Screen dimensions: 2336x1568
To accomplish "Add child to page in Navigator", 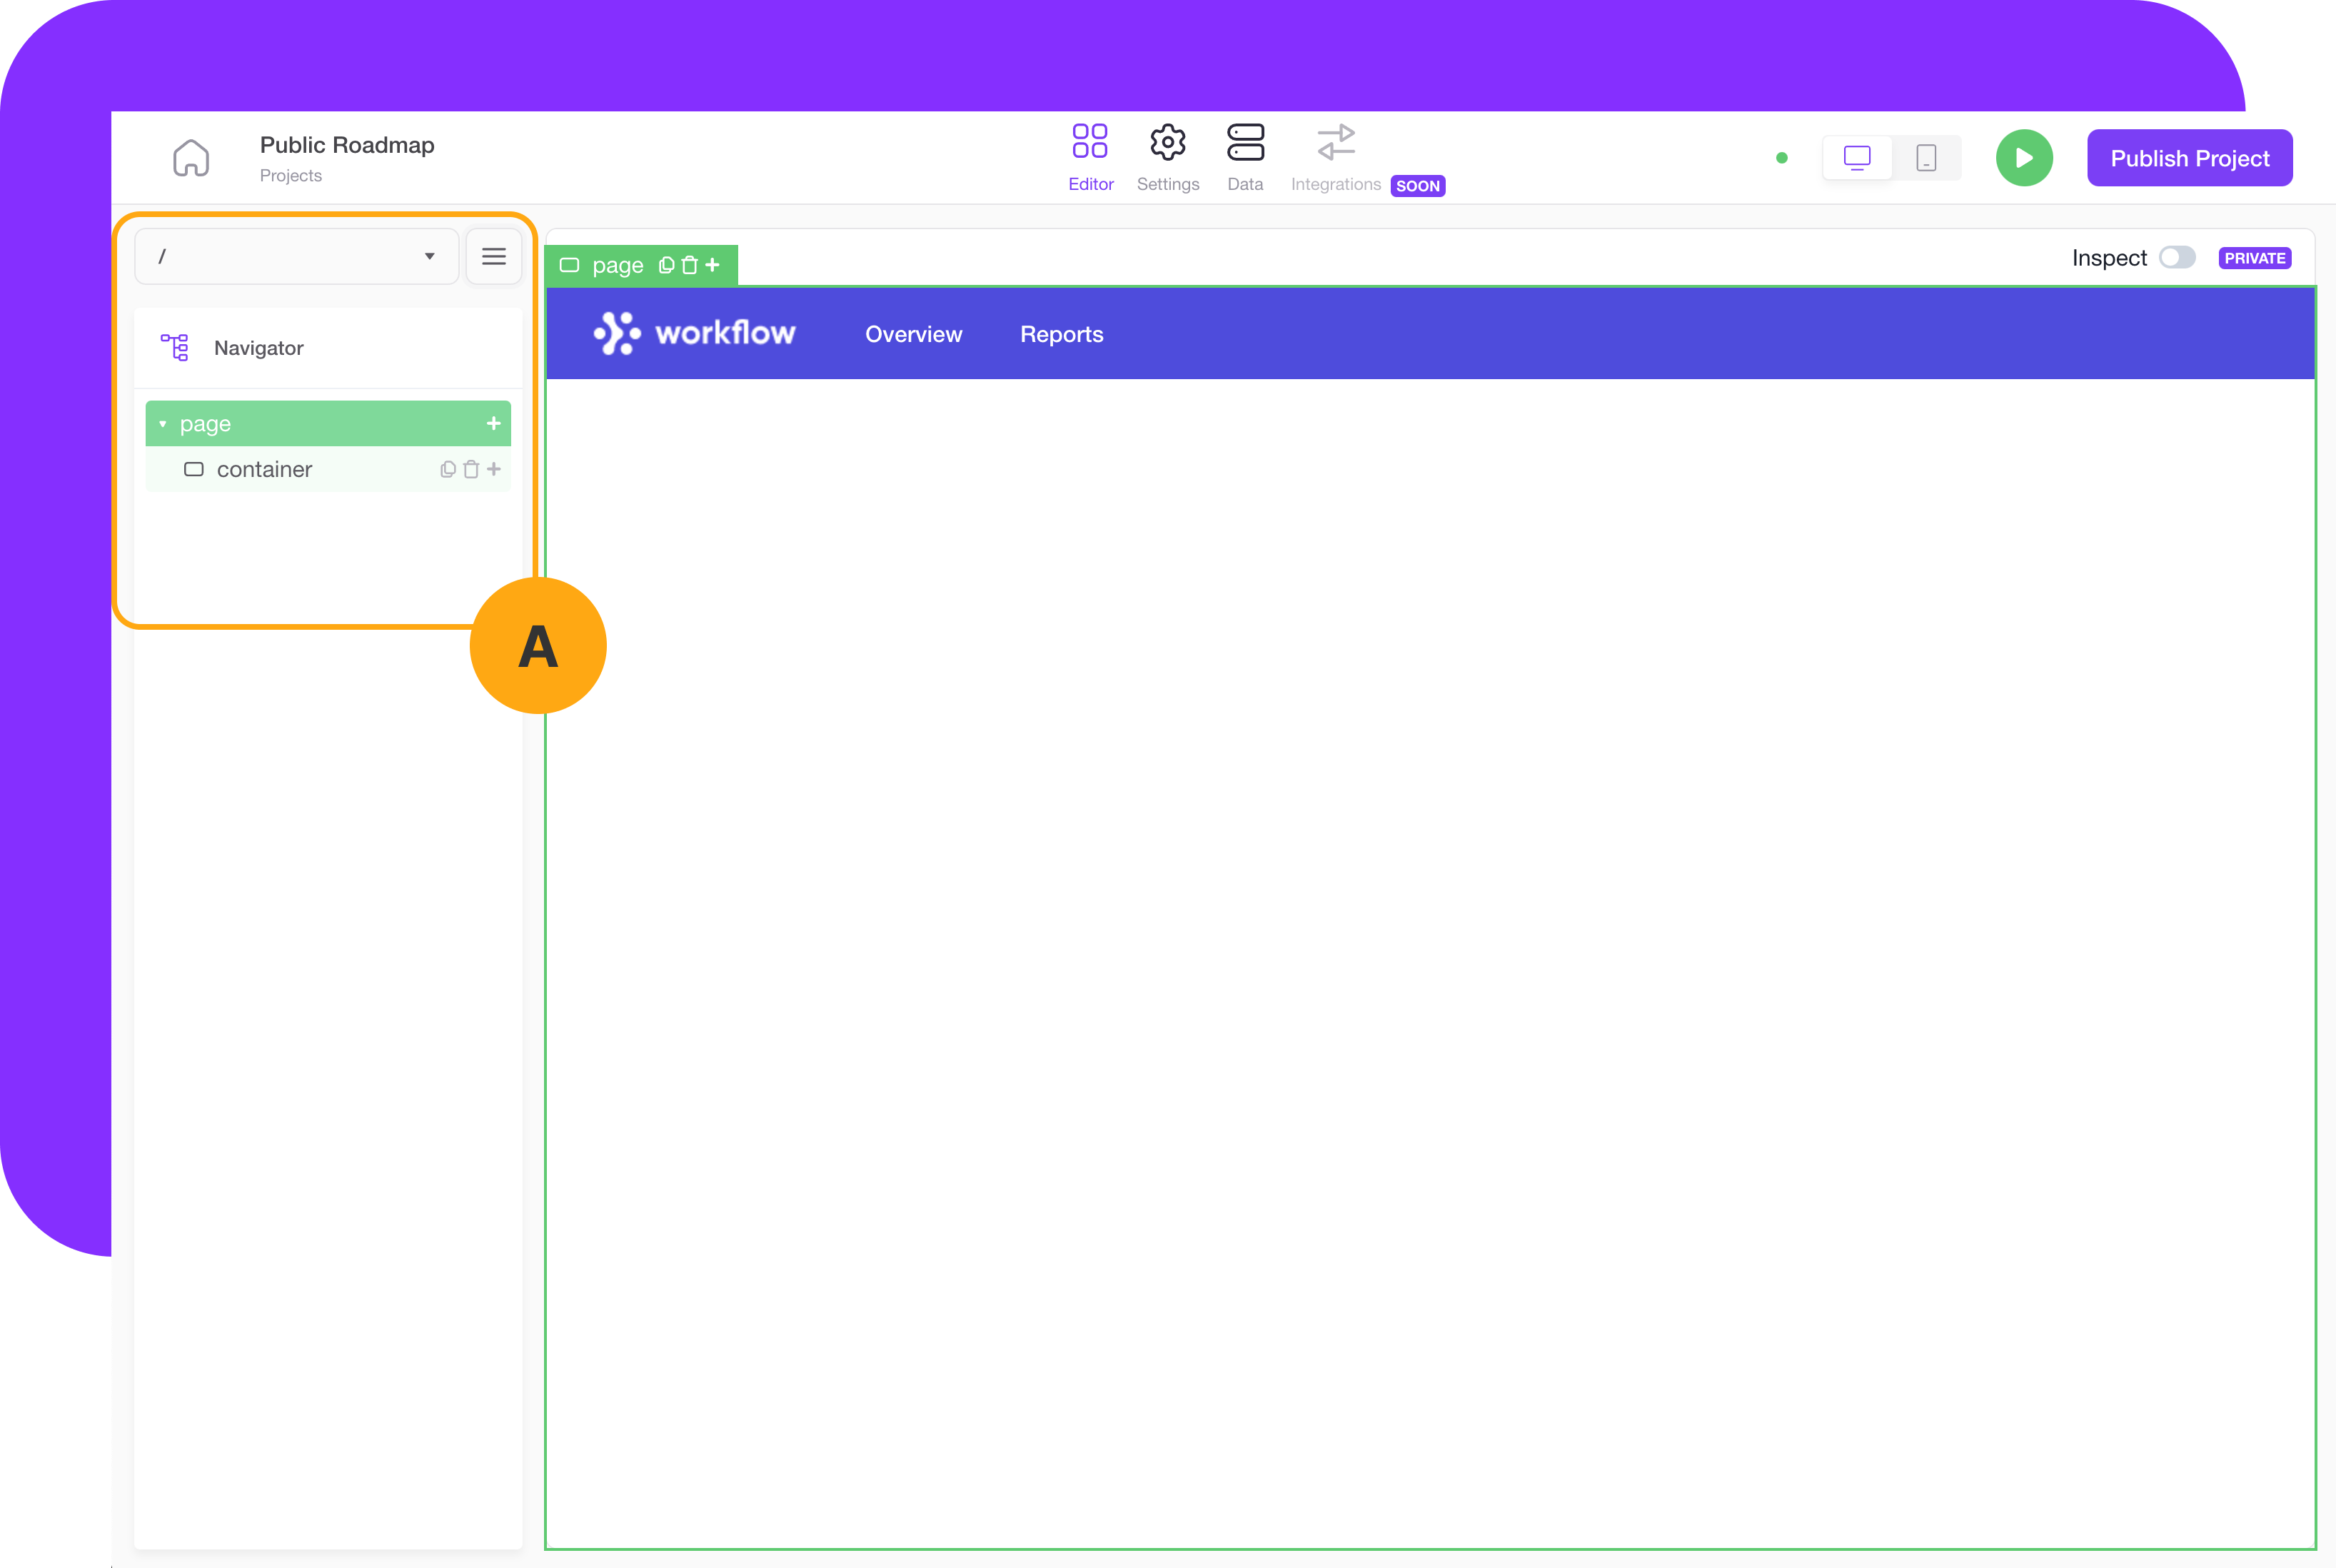I will click(x=494, y=424).
